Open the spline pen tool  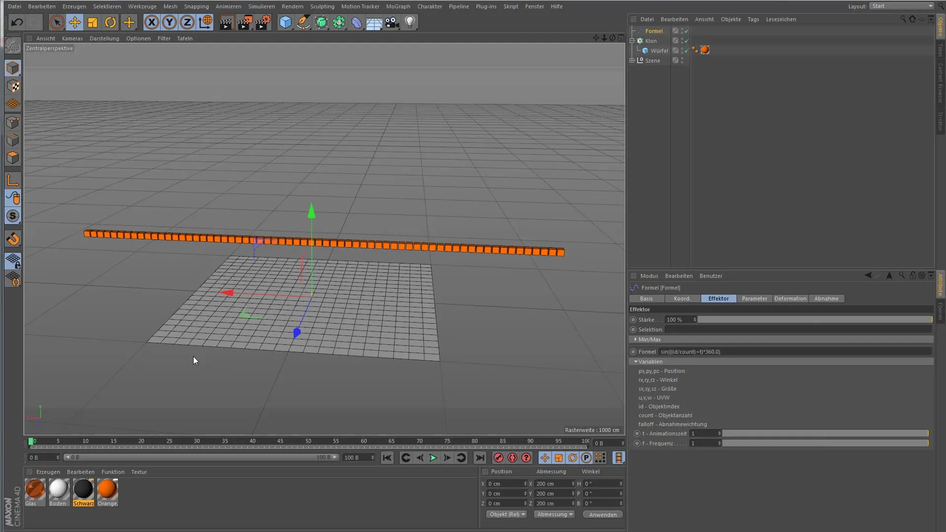(x=303, y=22)
